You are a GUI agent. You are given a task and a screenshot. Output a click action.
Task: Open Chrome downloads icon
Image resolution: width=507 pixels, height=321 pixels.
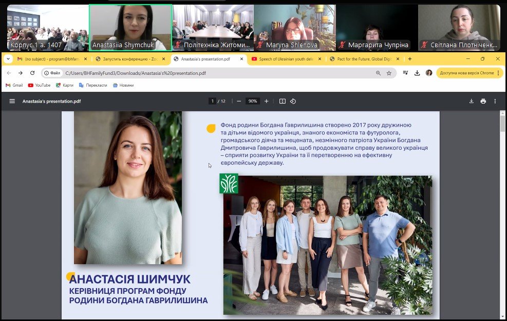tap(417, 73)
